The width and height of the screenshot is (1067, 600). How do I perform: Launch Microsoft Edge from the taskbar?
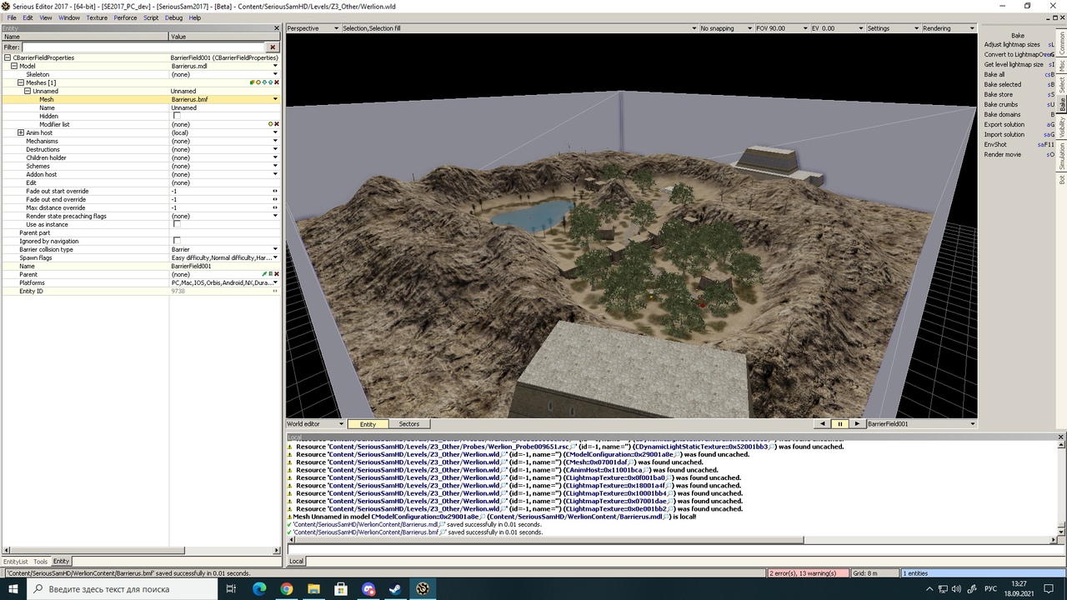259,589
